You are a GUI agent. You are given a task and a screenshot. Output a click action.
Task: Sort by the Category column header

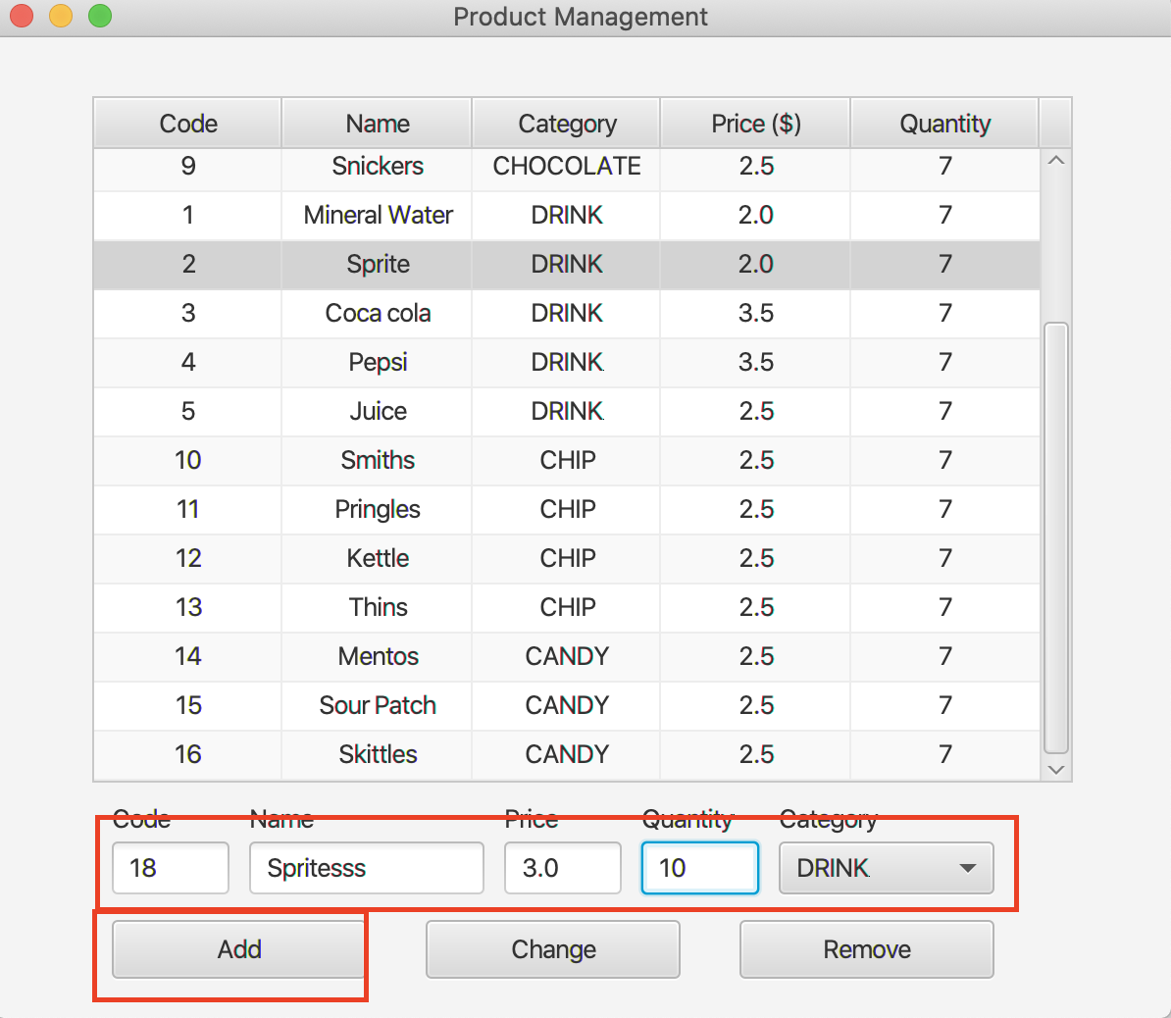(x=567, y=124)
